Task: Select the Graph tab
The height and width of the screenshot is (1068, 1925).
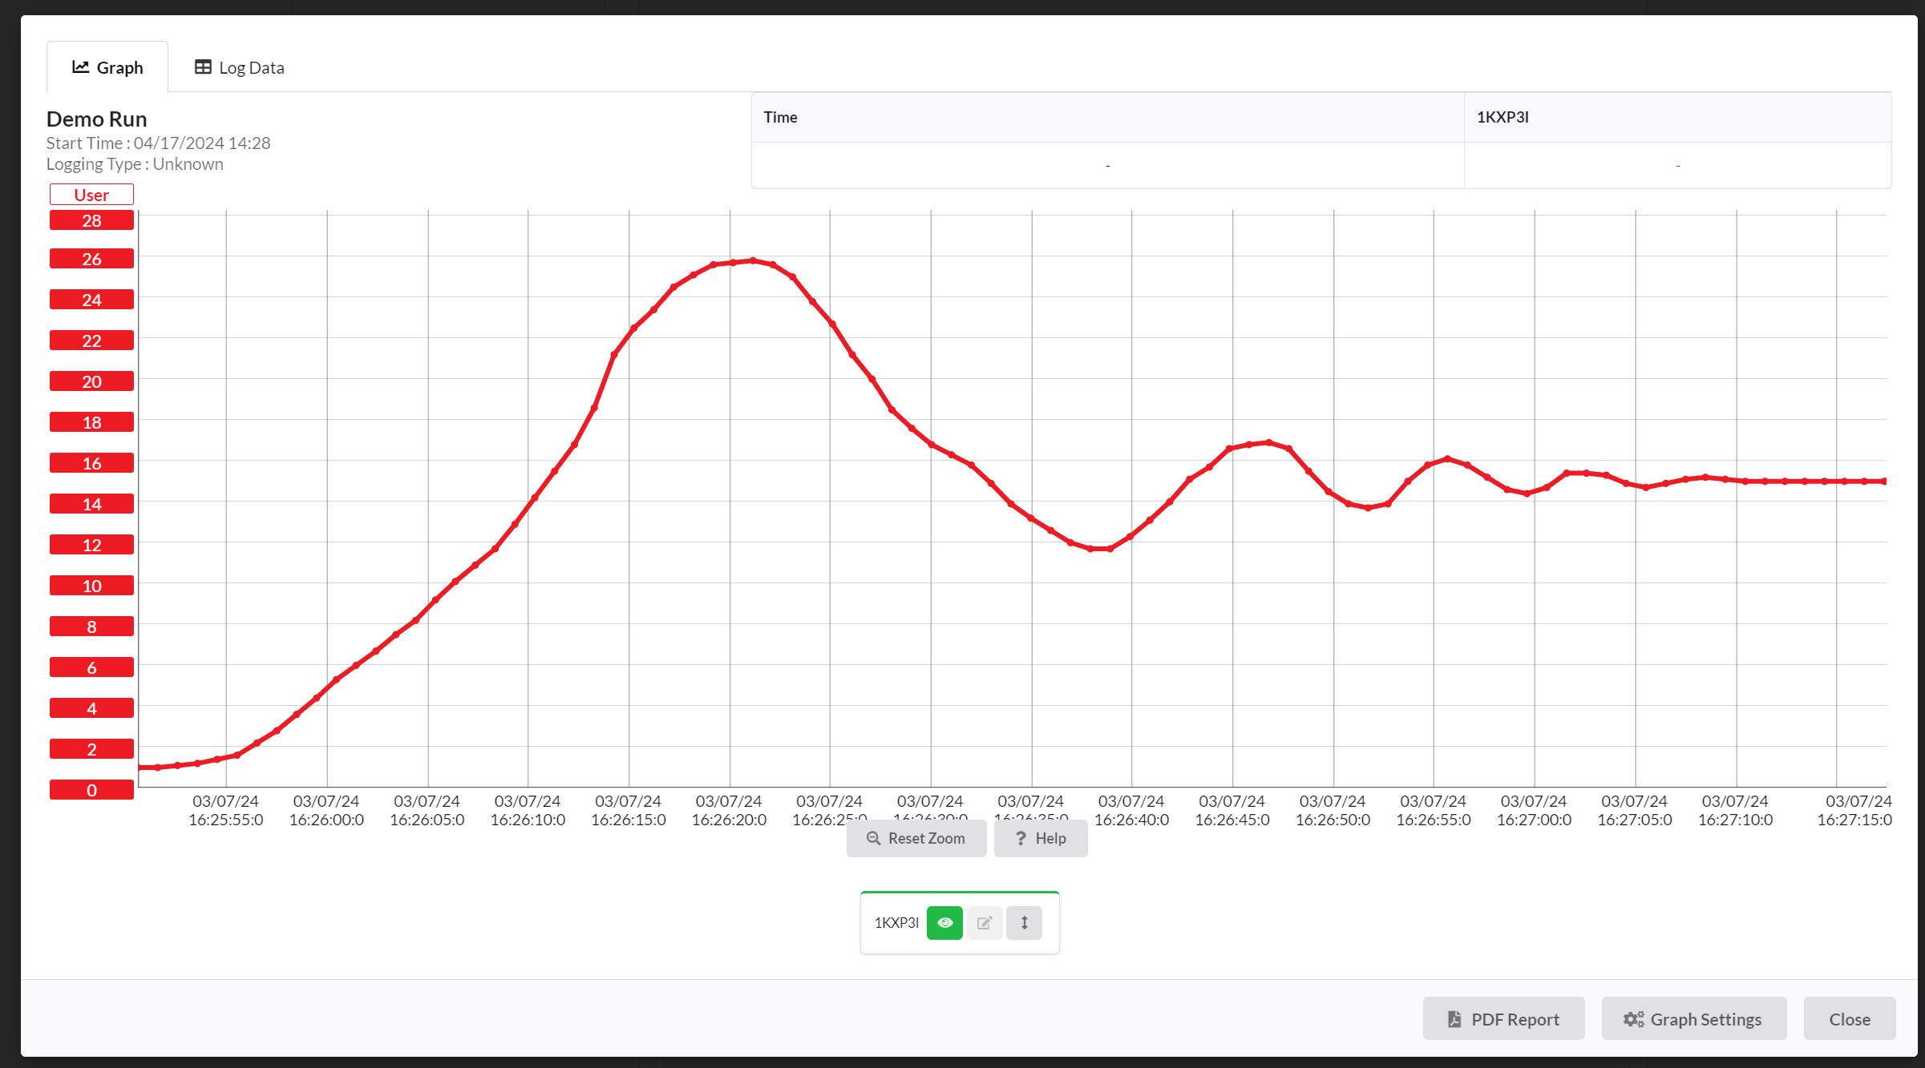Action: click(107, 67)
